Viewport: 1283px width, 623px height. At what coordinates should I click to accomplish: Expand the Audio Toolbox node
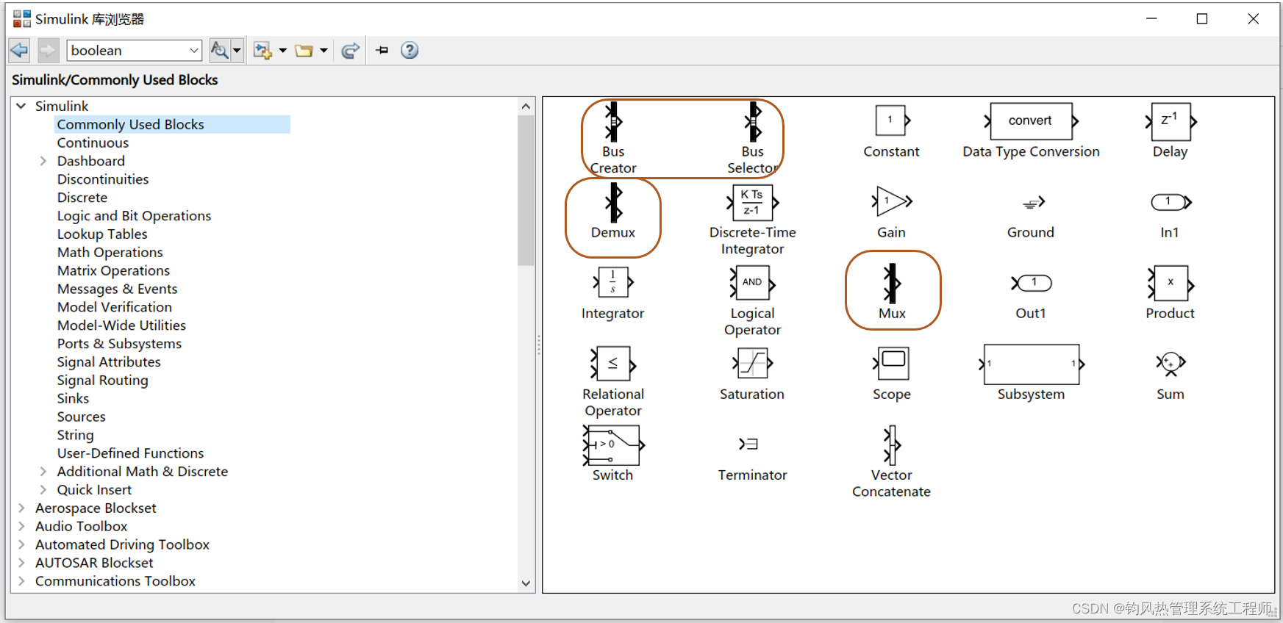pos(21,526)
